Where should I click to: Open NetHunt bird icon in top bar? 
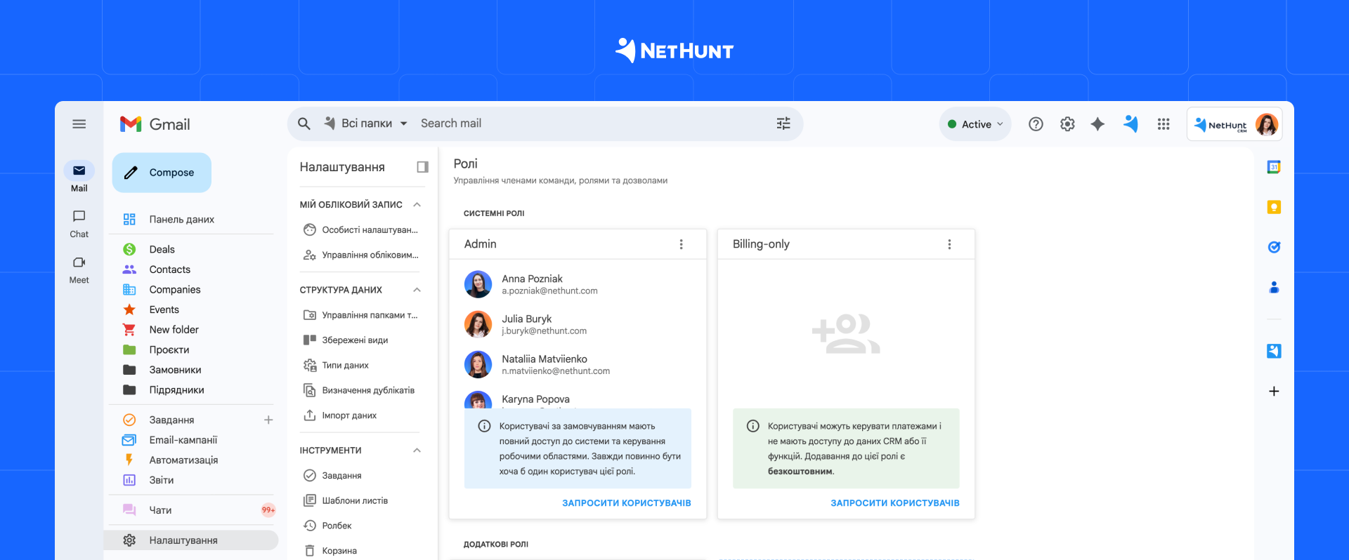(x=1130, y=124)
